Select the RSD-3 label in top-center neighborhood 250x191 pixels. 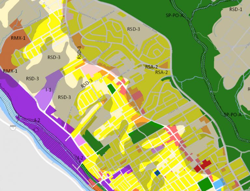click(134, 29)
